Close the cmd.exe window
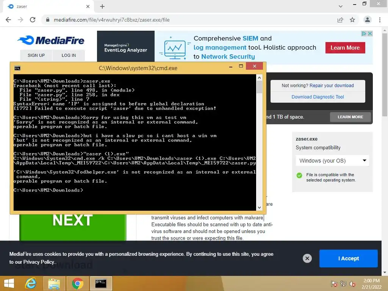 [x=255, y=66]
